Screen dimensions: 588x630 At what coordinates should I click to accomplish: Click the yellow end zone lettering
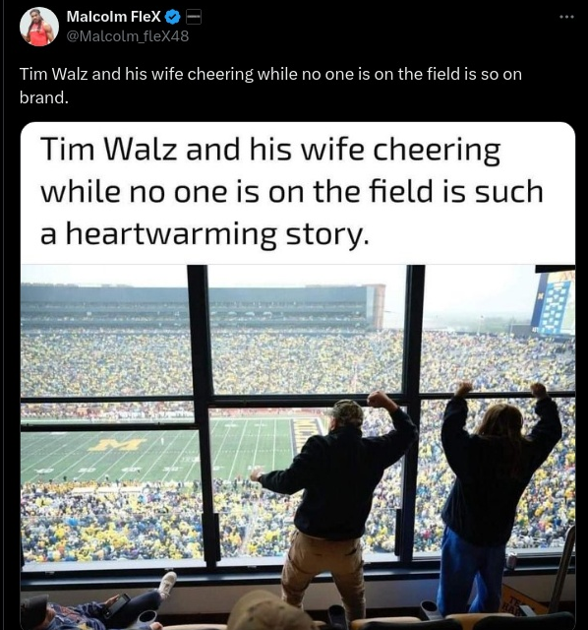305,433
